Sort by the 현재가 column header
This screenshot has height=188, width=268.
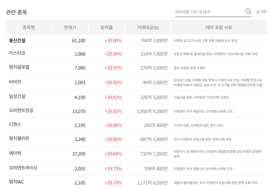70,27
